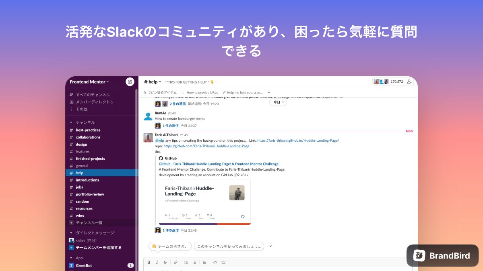Open 2ピン留めアイテム pinned items
The height and width of the screenshot is (271, 483).
(160, 92)
